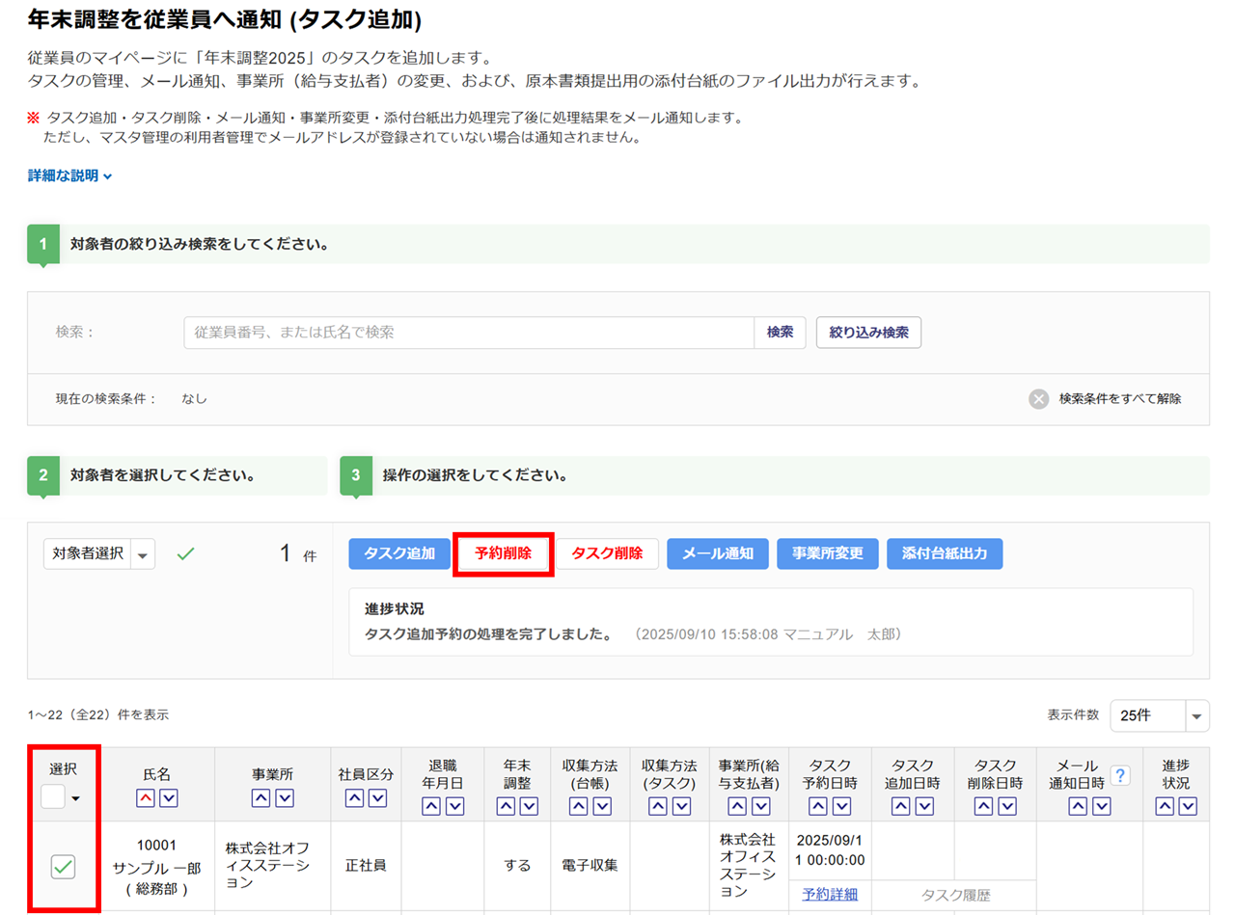Screen dimensions: 1235x915
Task: Sort タスク予約日時 column descending arrow
Action: point(841,806)
